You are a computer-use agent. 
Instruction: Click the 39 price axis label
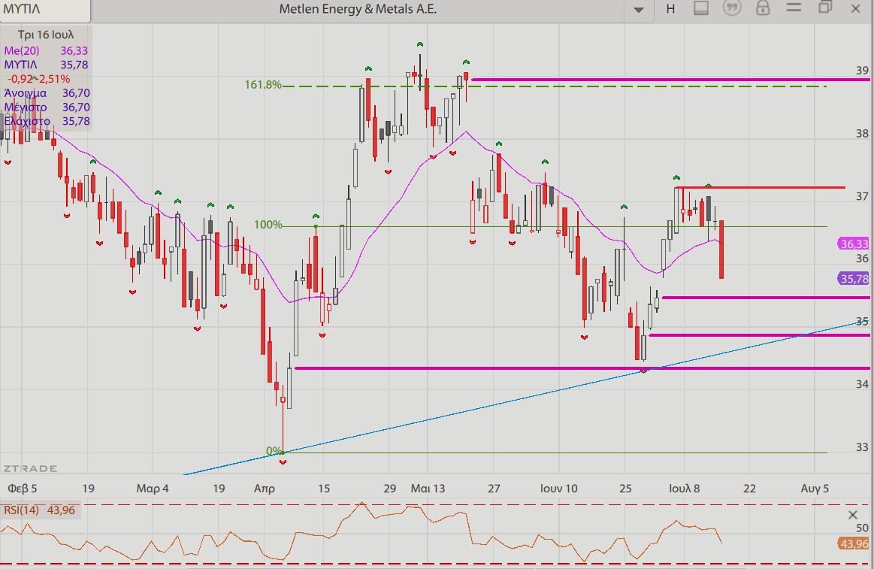pyautogui.click(x=862, y=70)
